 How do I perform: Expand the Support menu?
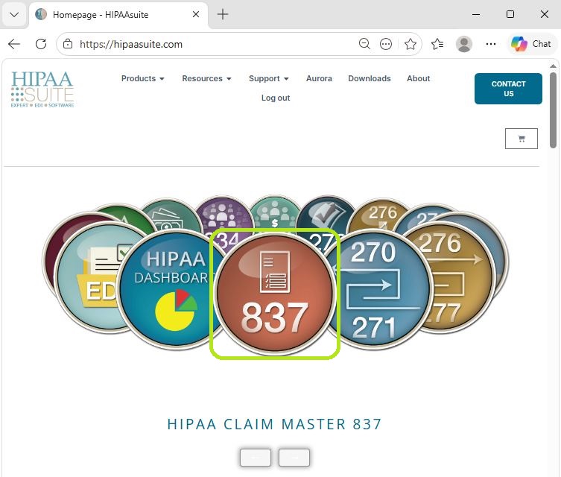click(269, 78)
